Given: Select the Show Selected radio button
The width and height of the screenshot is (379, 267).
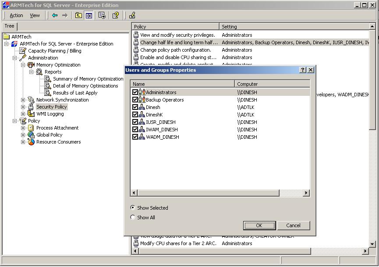Looking at the screenshot, I should [132, 207].
